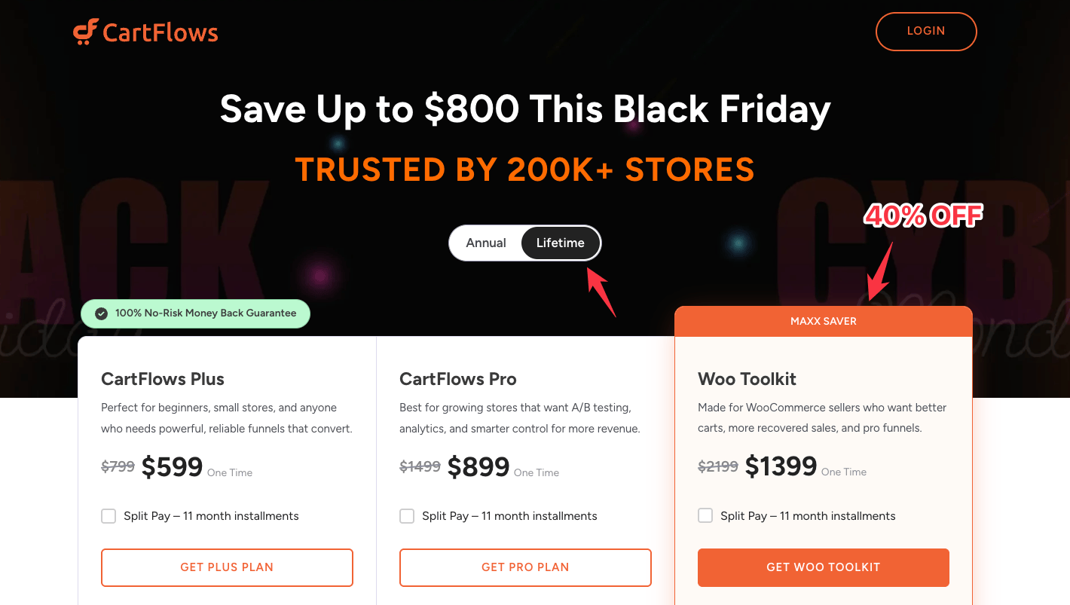Screen dimensions: 1070x605
Task: Click GET PRO PLAN button
Action: coord(525,567)
